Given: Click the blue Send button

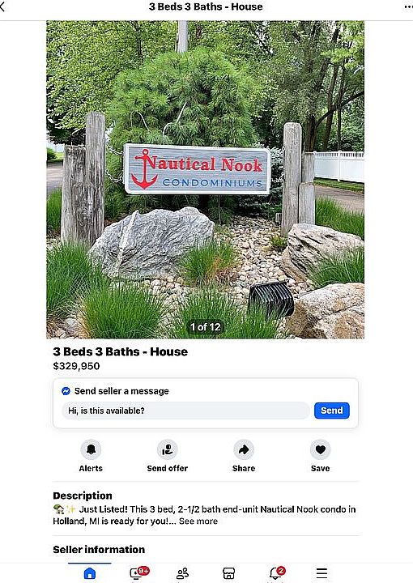Looking at the screenshot, I should point(331,411).
